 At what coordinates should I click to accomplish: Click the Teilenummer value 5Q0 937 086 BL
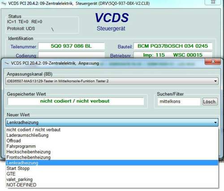[x=71, y=46]
